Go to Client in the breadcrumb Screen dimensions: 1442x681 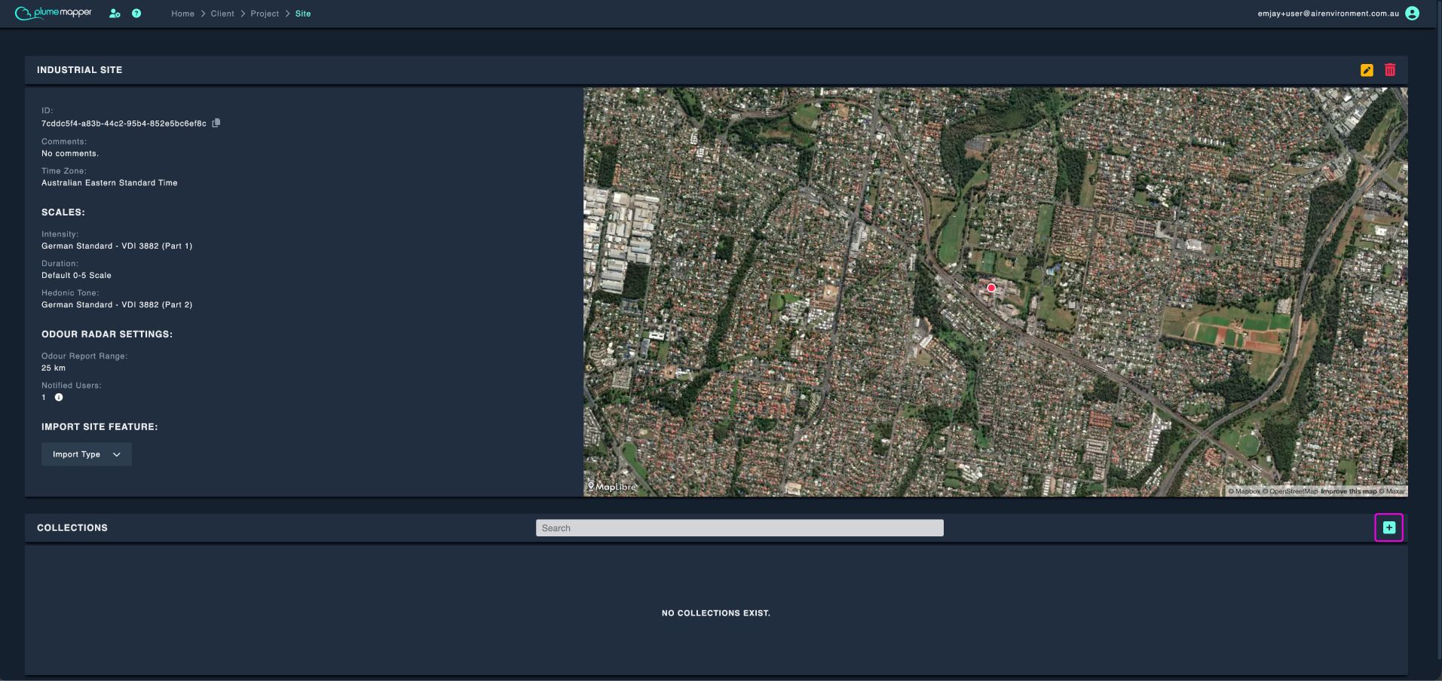coord(222,14)
